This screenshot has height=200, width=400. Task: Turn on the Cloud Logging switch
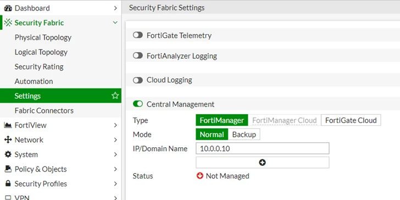coord(138,80)
